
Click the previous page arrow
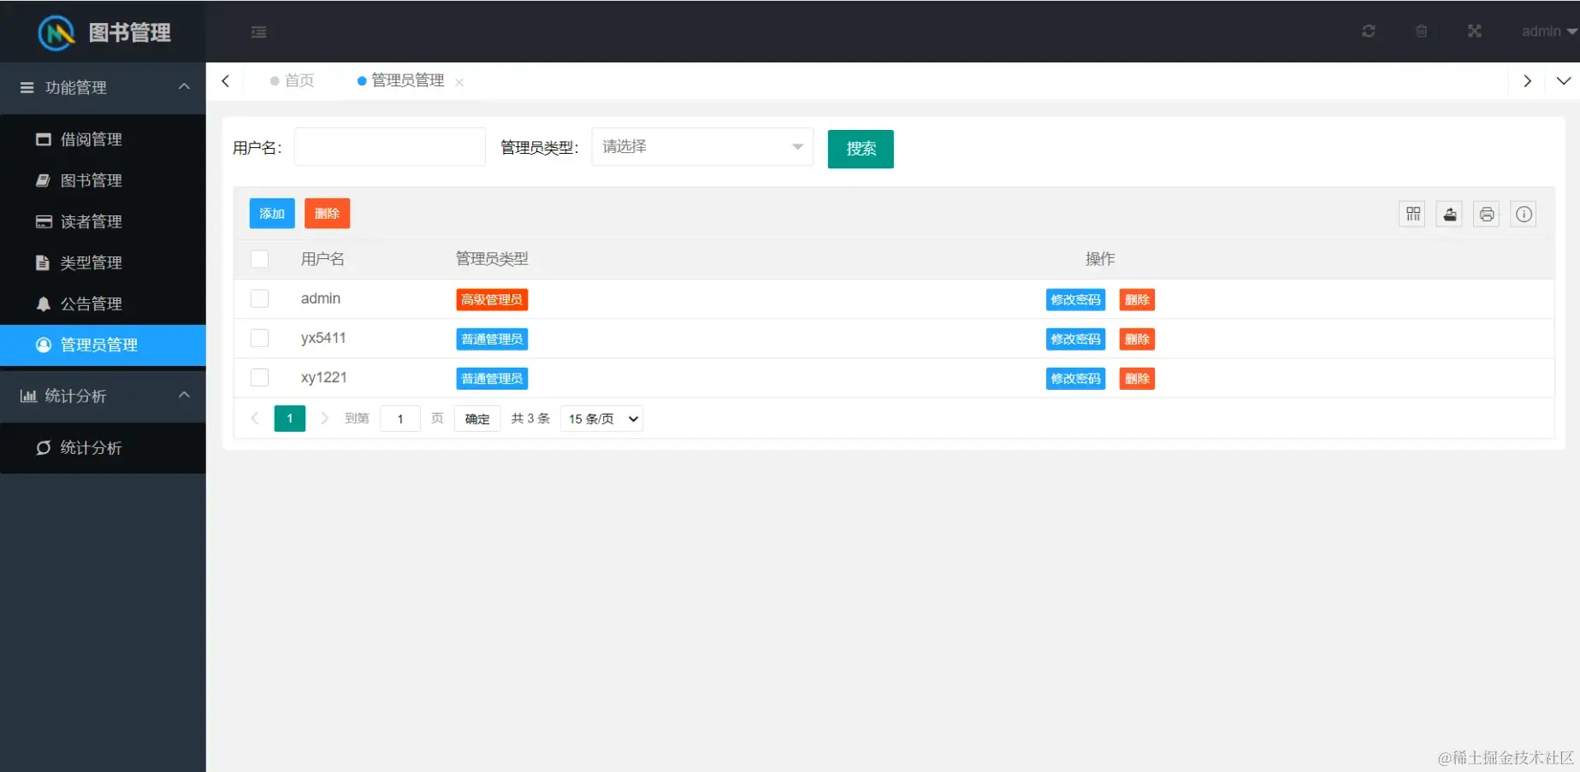pos(255,418)
